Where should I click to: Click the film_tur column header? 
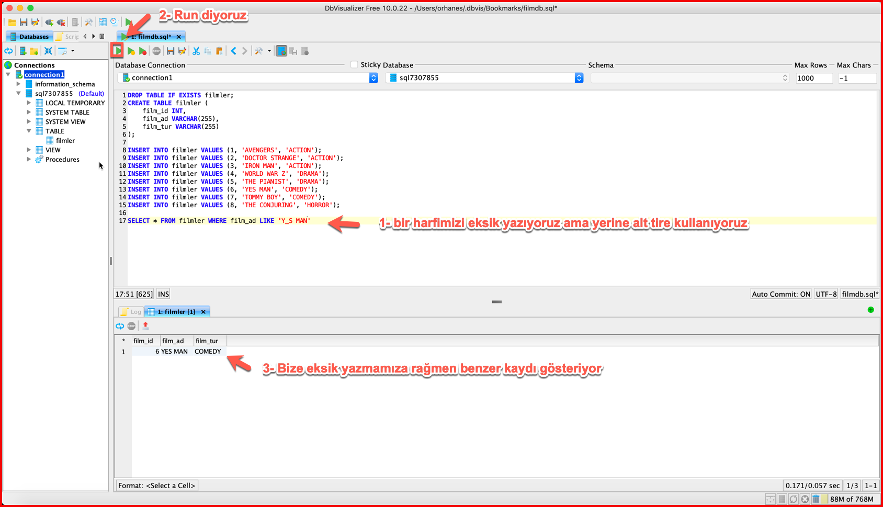click(x=210, y=341)
